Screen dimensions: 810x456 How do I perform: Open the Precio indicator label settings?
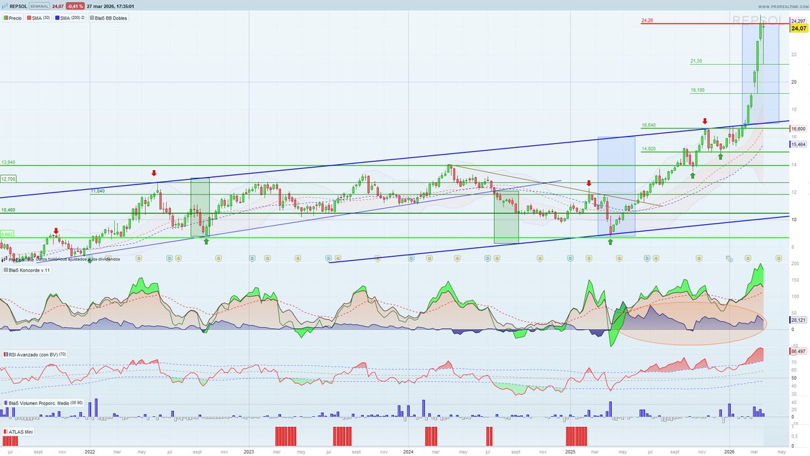[12, 18]
